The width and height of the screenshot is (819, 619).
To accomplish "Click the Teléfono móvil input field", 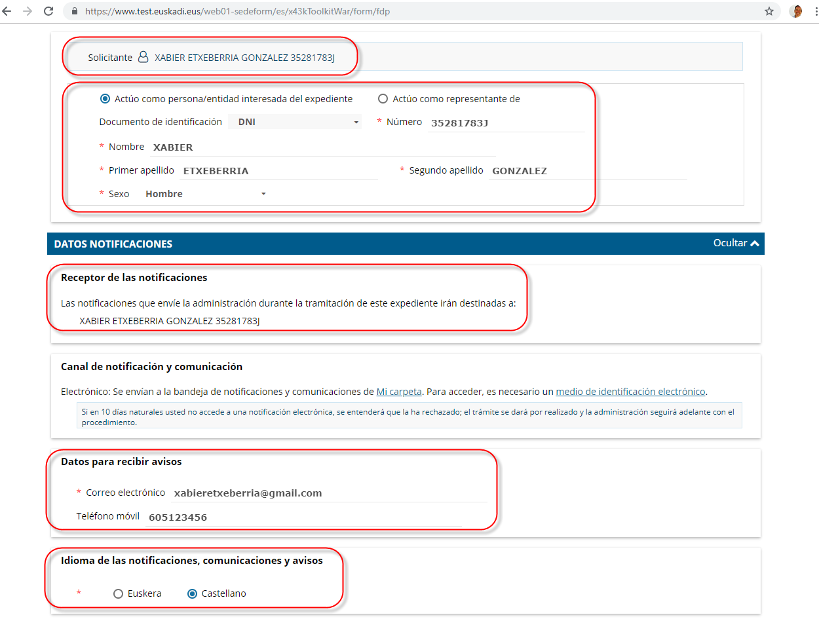I will tap(301, 517).
